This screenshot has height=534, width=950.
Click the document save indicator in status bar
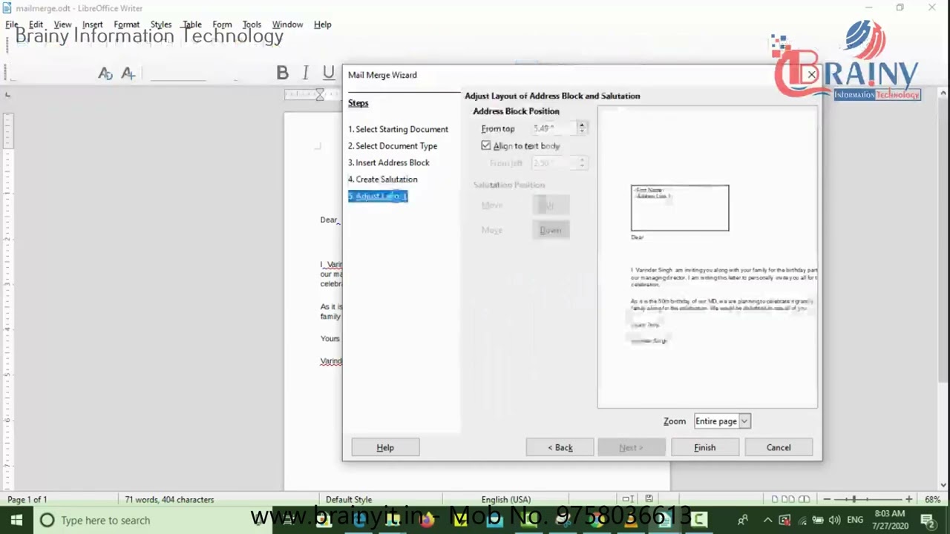click(x=649, y=499)
